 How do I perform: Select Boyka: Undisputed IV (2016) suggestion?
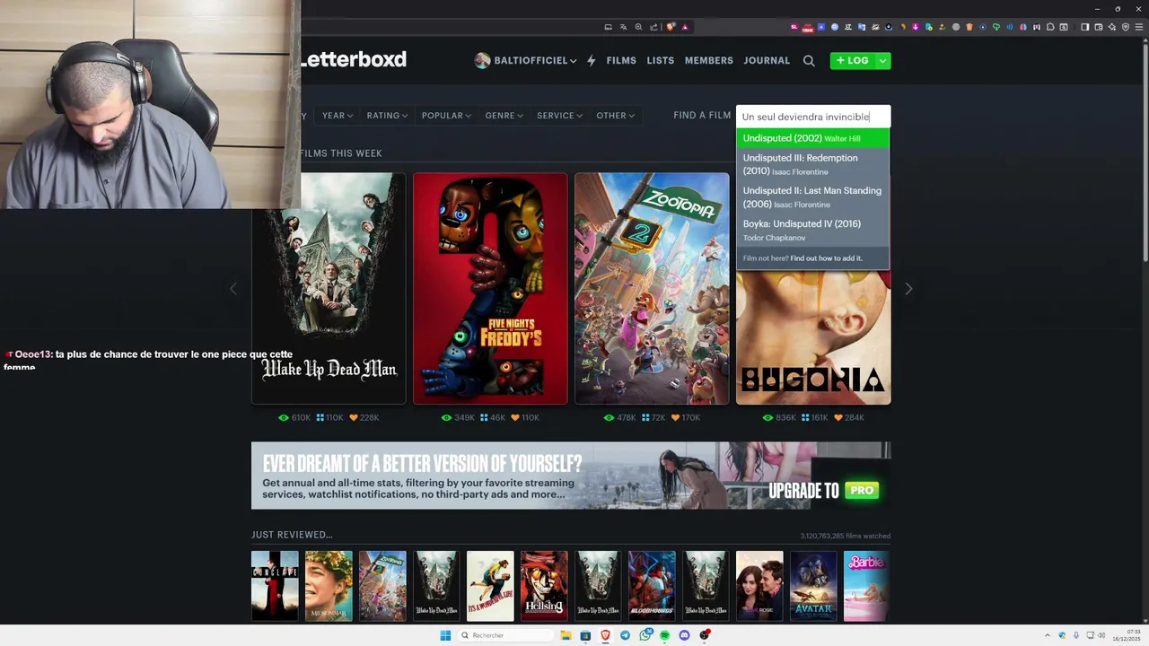pos(812,231)
